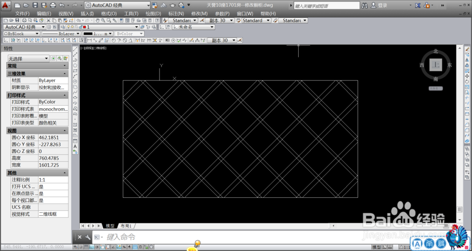Image resolution: width=472 pixels, height=251 pixels.
Task: Collapse the 三维效果 section
Action: click(65, 73)
